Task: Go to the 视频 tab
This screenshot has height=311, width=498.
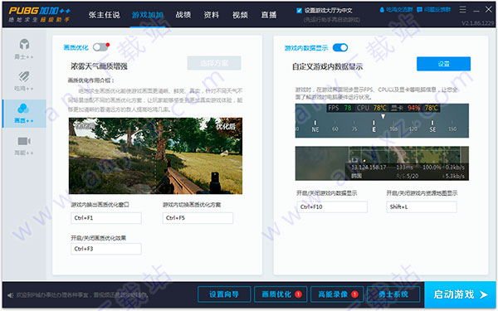Action: (240, 15)
